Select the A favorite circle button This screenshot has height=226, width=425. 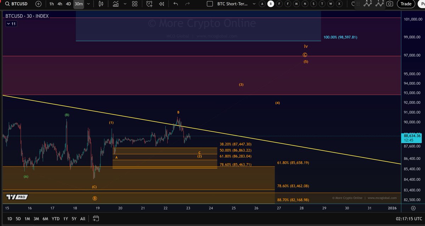[262, 4]
